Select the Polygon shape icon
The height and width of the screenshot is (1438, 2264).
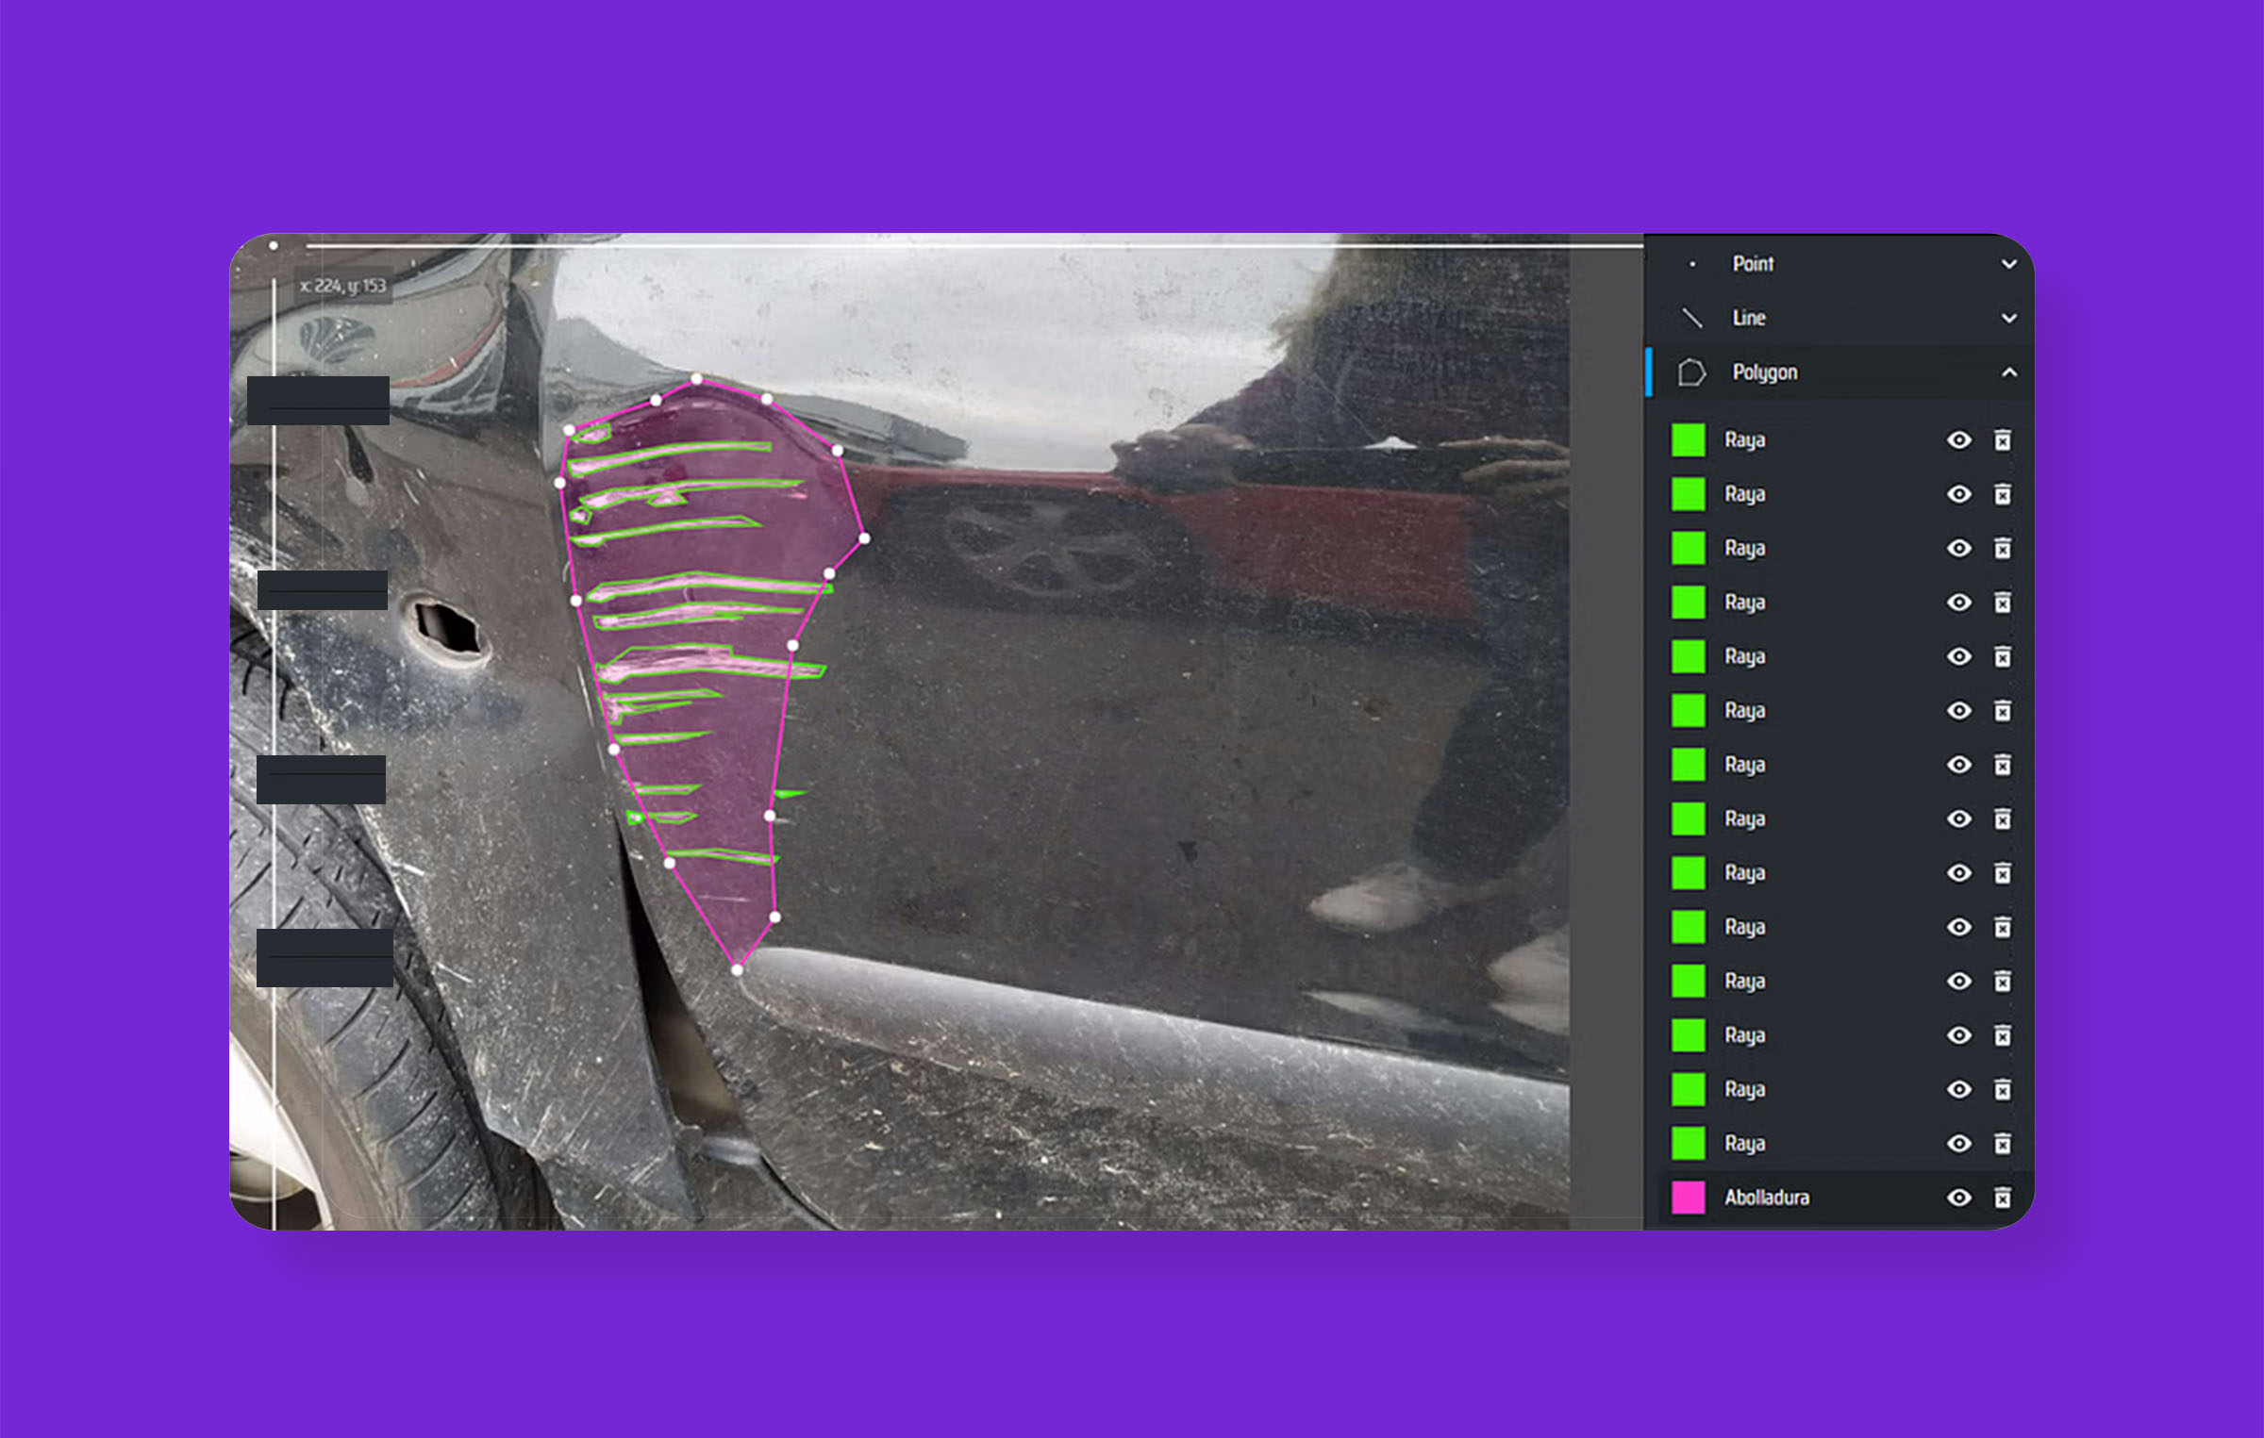[x=1691, y=372]
